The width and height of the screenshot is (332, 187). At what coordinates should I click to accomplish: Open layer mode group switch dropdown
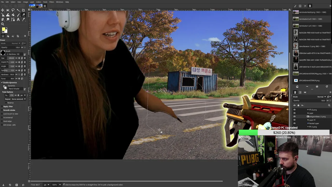[329, 97]
